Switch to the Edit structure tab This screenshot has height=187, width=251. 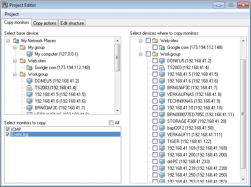pyautogui.click(x=72, y=23)
